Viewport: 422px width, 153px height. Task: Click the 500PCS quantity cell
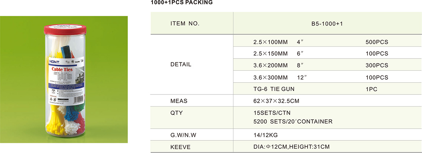pos(376,42)
